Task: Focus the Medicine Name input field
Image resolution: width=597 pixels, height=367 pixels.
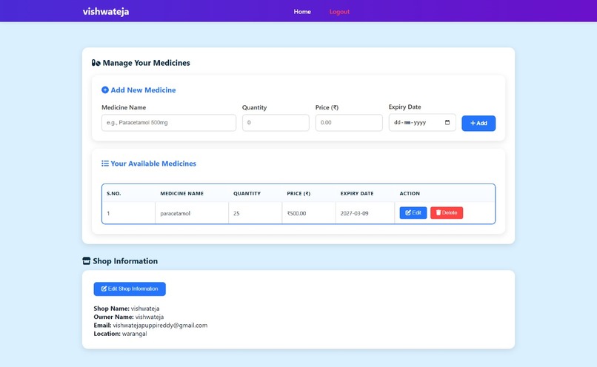Action: point(169,123)
